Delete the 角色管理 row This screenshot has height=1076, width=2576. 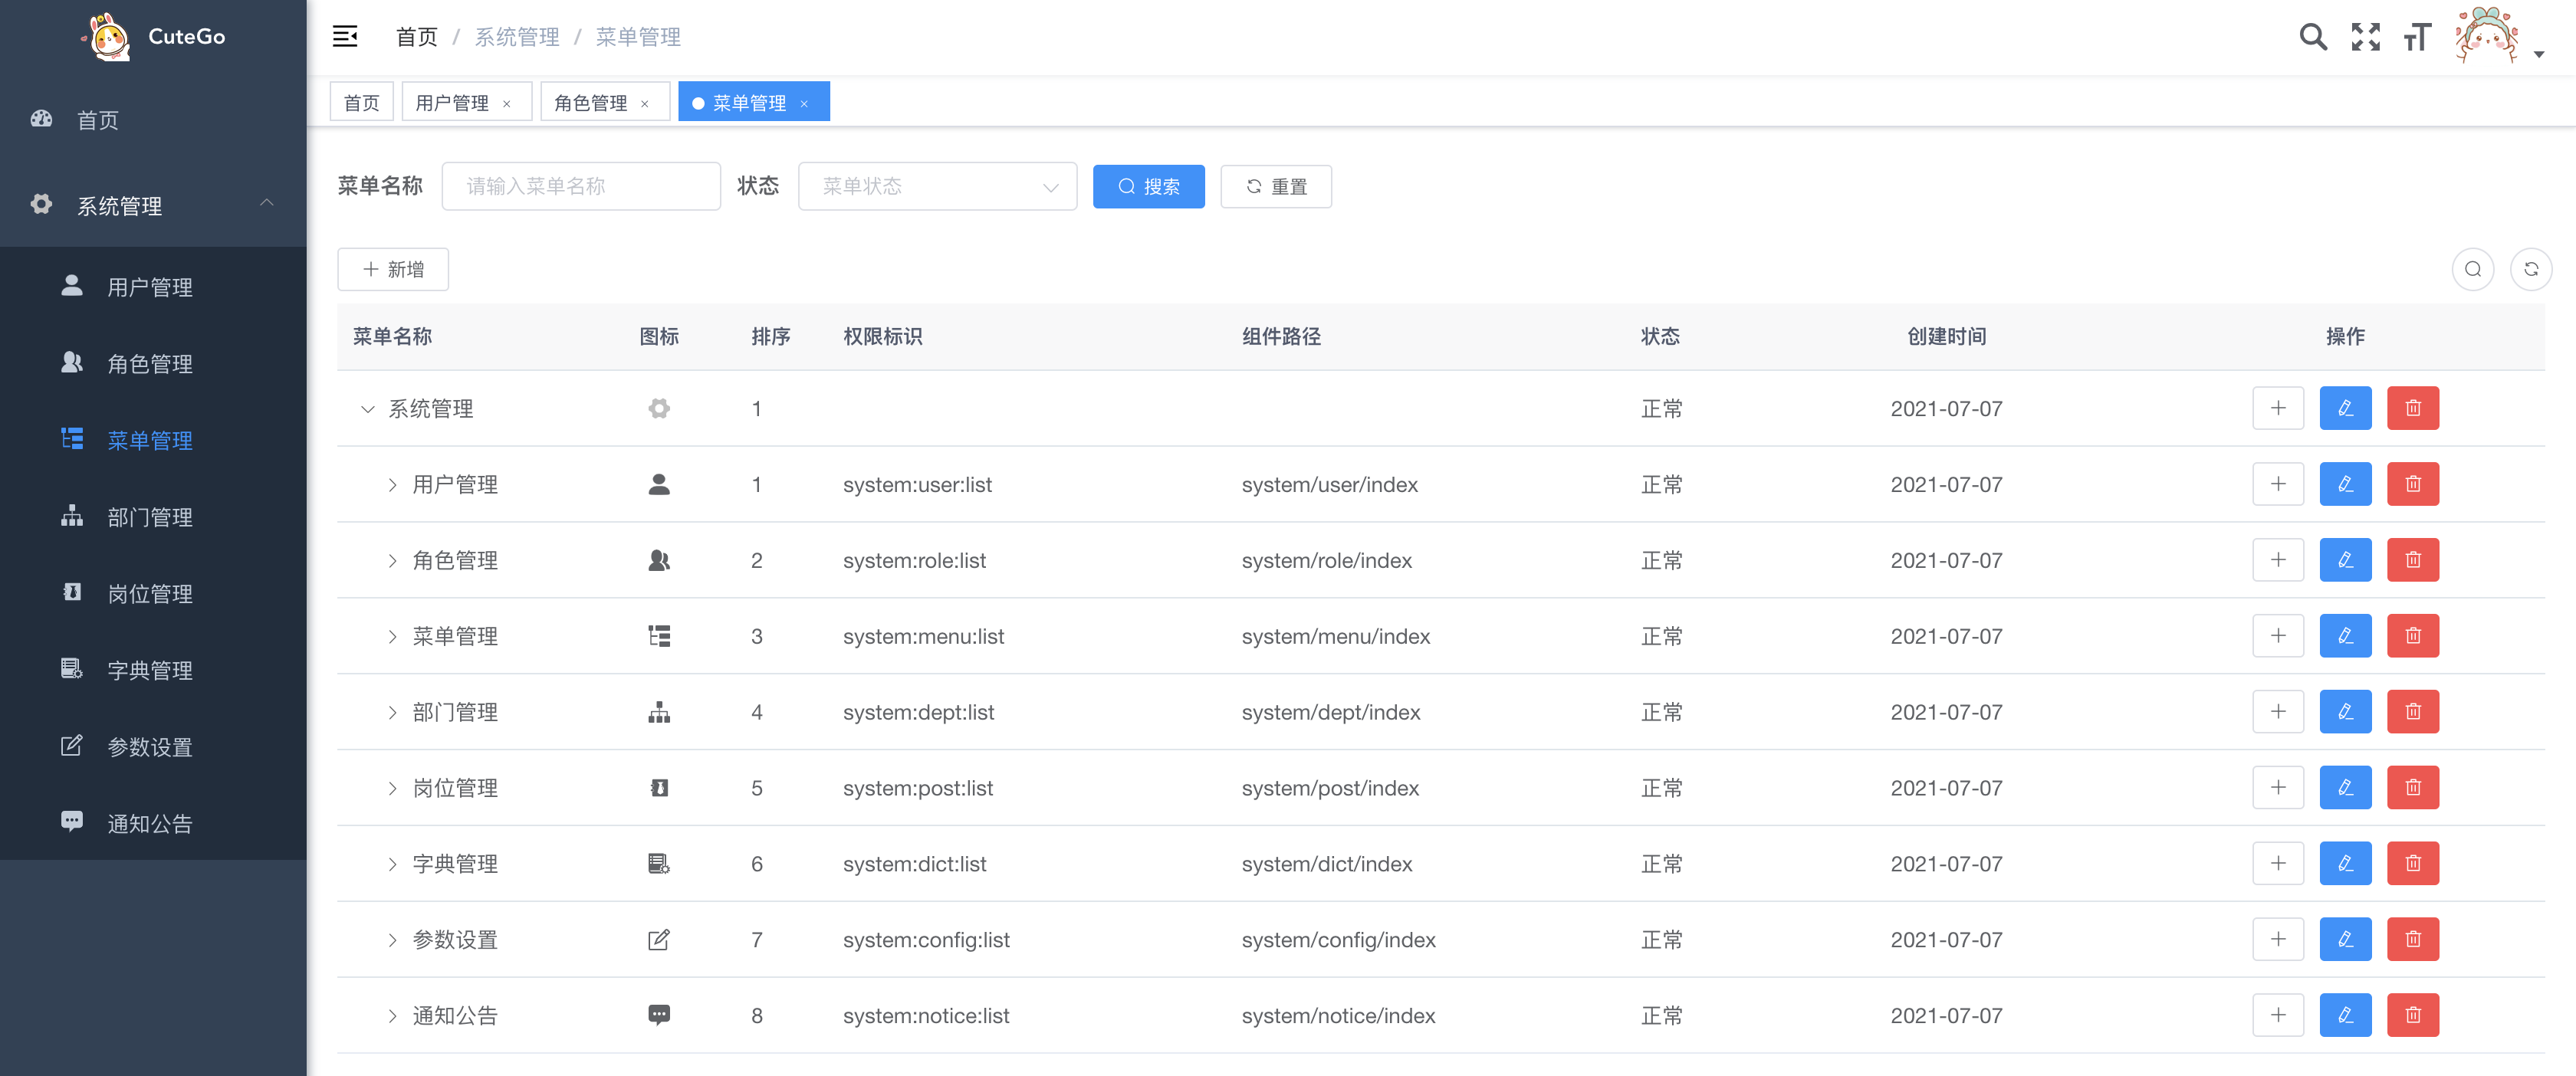[x=2413, y=560]
